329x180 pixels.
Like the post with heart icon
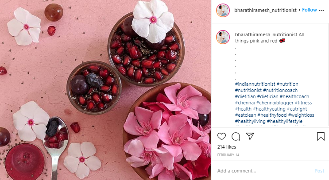[221, 136]
